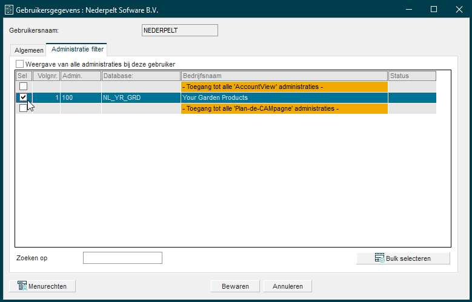
Task: Click the Menurechten button icon
Action: (x=22, y=286)
